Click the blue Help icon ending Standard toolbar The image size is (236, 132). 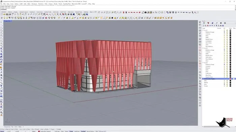pos(87,14)
